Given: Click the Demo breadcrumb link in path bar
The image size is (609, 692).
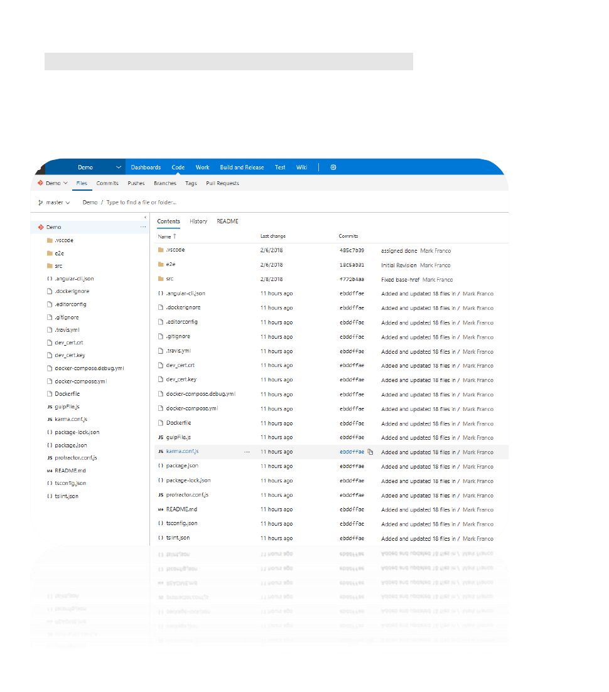Looking at the screenshot, I should 90,203.
